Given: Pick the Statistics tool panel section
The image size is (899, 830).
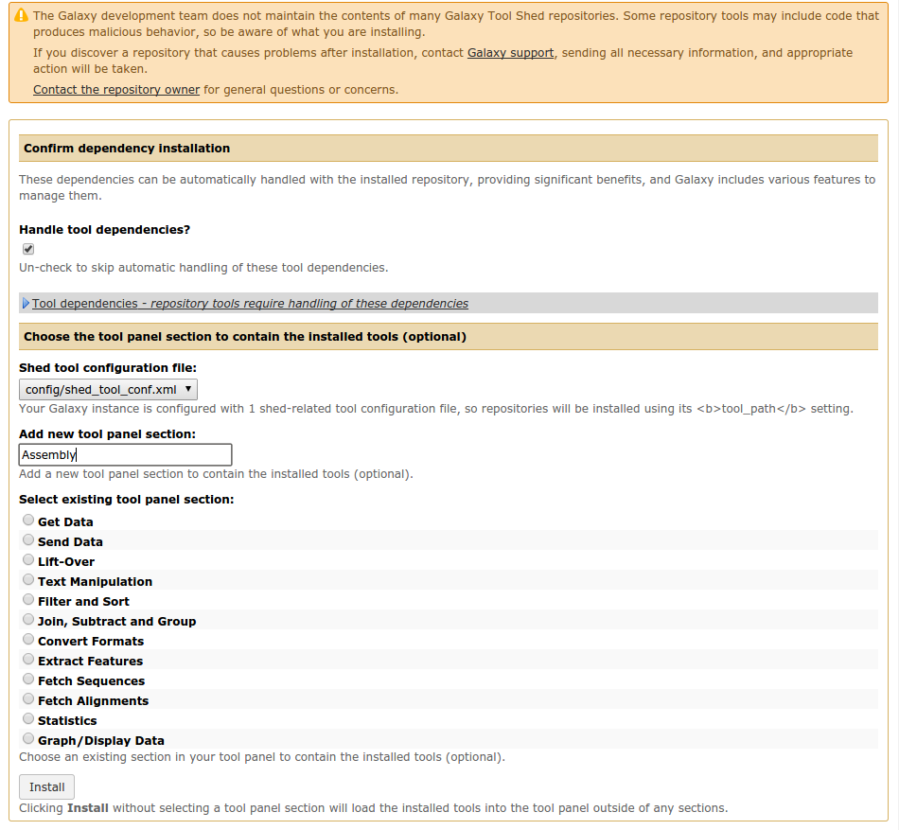Looking at the screenshot, I should click(x=28, y=719).
